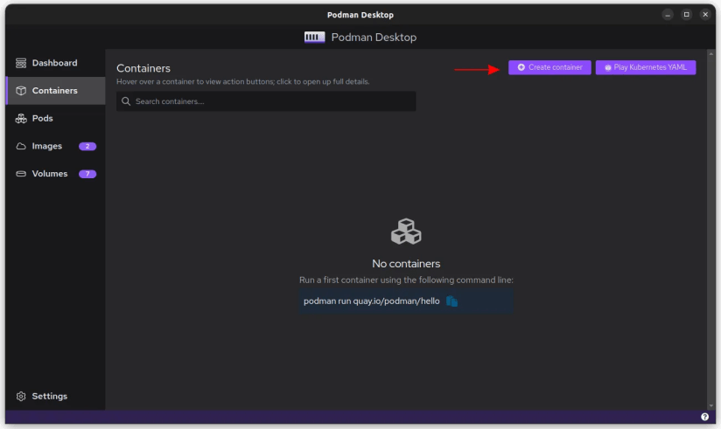Click the Create container button
The width and height of the screenshot is (721, 429).
pyautogui.click(x=549, y=67)
